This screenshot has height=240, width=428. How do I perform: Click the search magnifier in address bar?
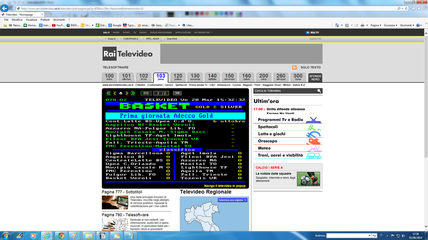tap(399, 8)
